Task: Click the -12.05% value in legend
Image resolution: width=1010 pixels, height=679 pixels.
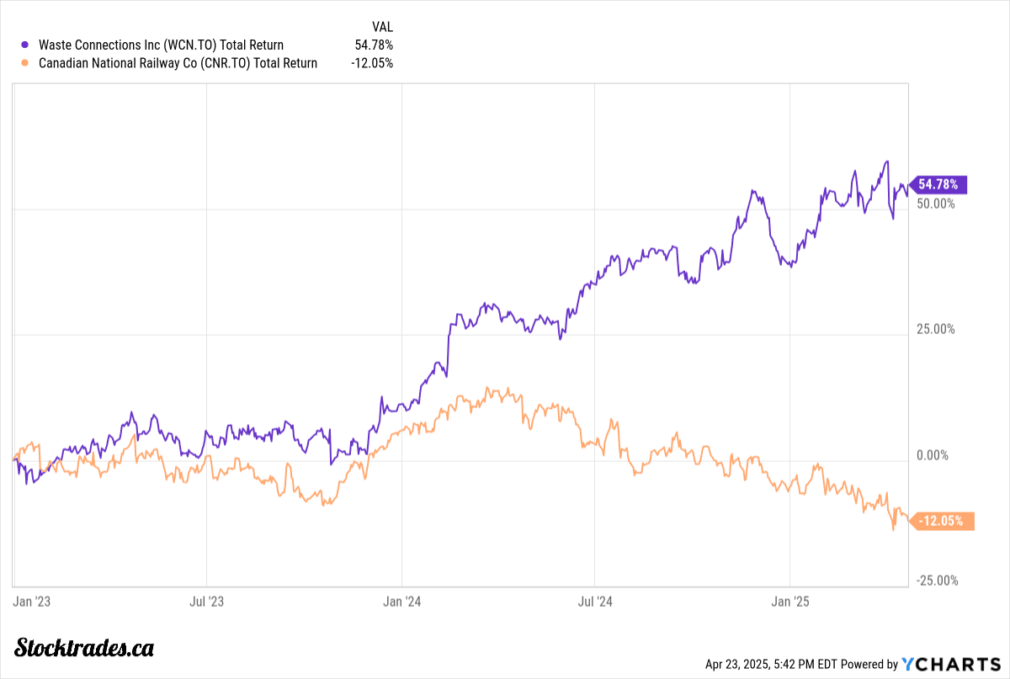Action: click(x=373, y=63)
